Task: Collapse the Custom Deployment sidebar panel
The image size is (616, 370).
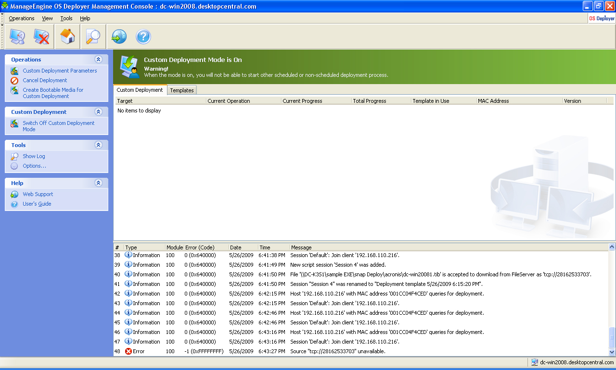Action: [x=99, y=112]
